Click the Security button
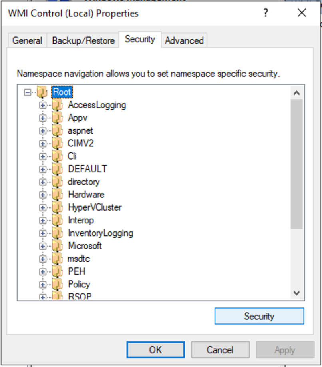Screen dimensions: 322x367 coord(259,316)
